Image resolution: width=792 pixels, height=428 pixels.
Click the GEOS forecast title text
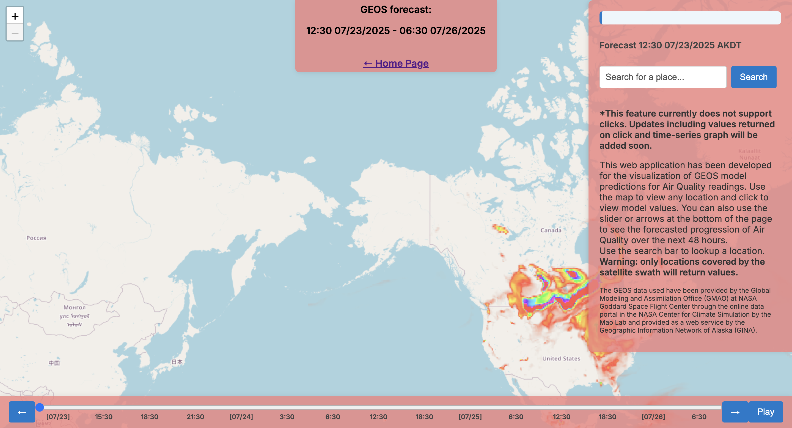(396, 10)
